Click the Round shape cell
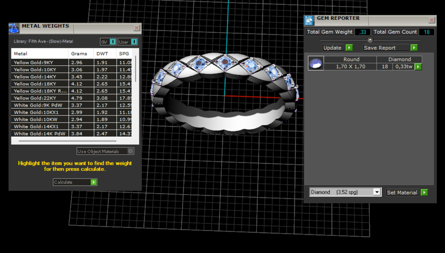Image resolution: width=445 pixels, height=253 pixels. coord(350,60)
